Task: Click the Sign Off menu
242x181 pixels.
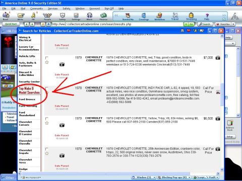Action: pos(109,9)
